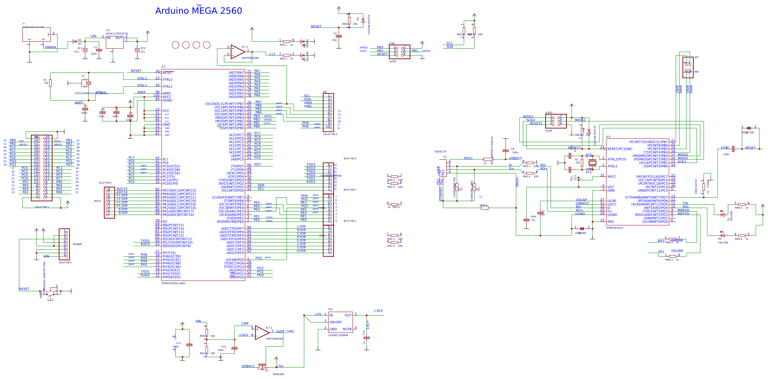Image resolution: width=768 pixels, height=379 pixels.
Task: Select the IC7.1 op-amp triangle symbol
Action: point(238,52)
